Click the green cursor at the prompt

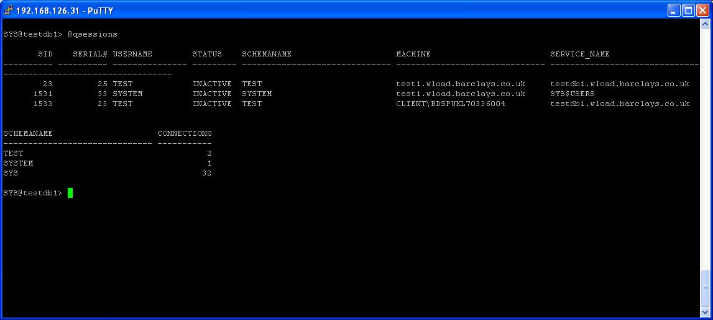pyautogui.click(x=70, y=193)
